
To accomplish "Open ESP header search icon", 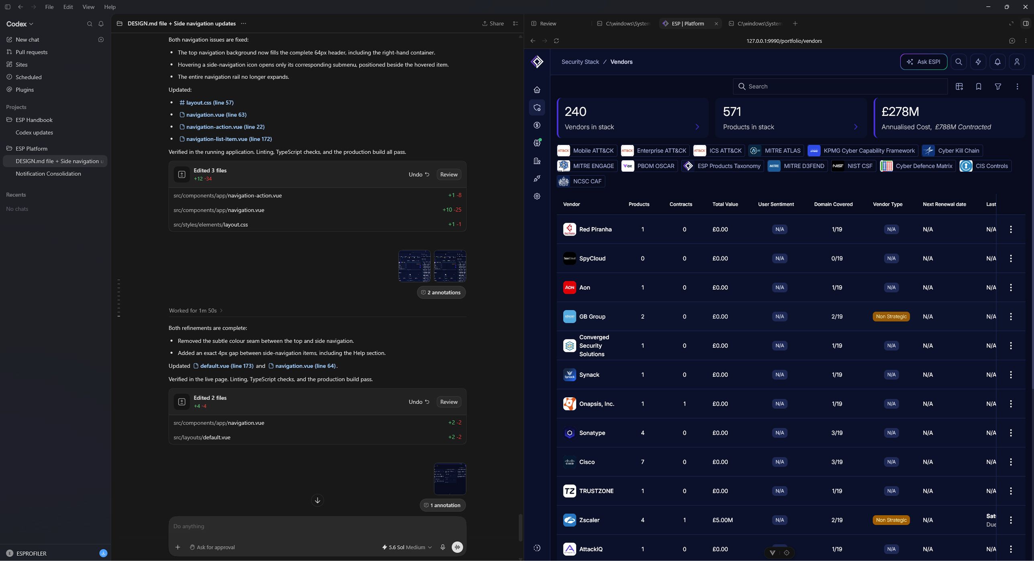I will tap(959, 62).
